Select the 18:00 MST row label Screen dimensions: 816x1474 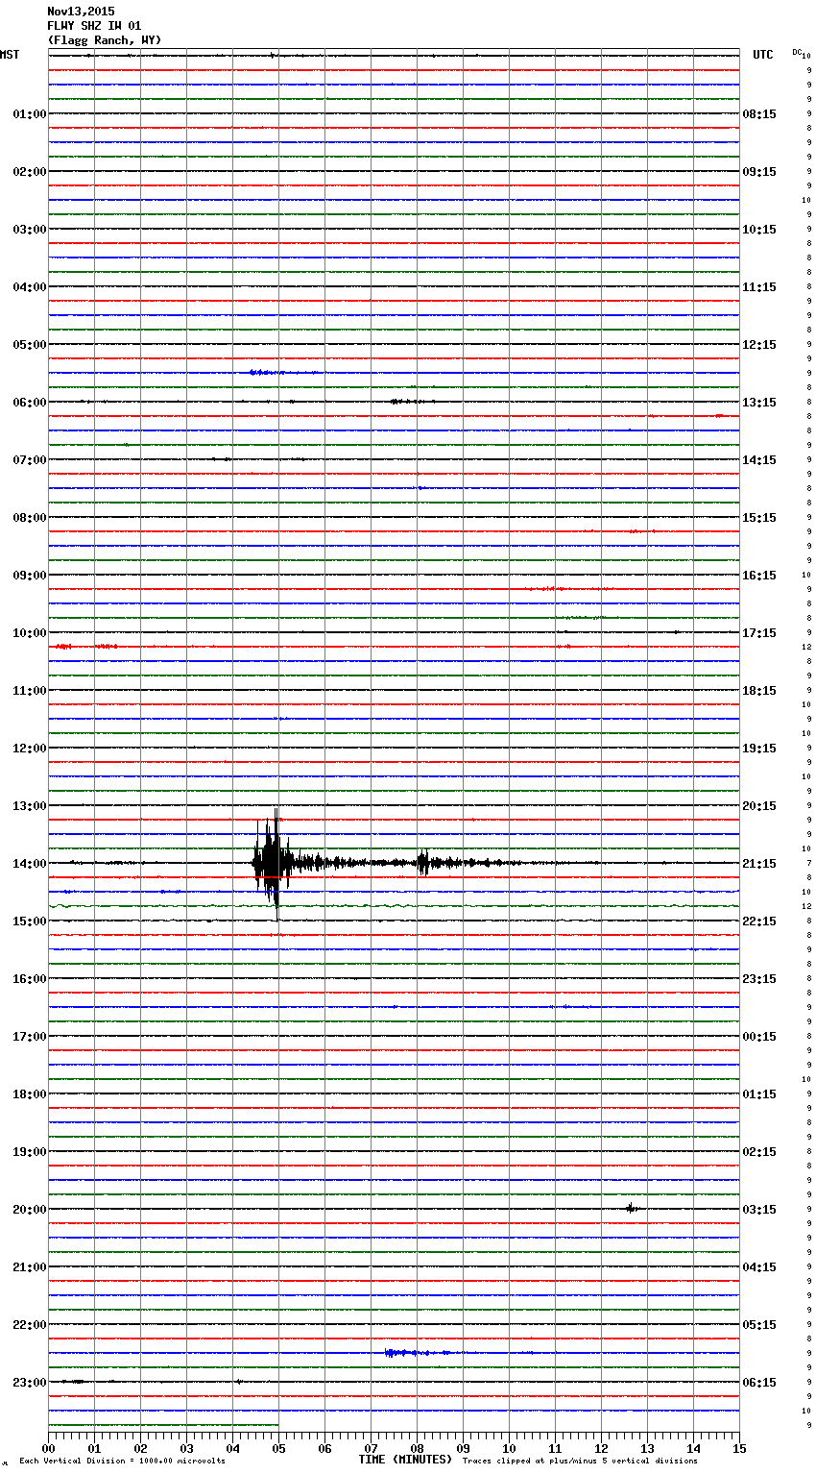pos(30,1094)
